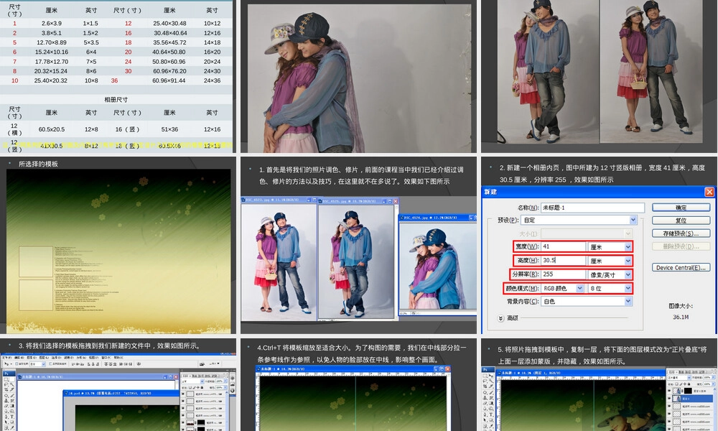The height and width of the screenshot is (431, 718).
Task: Open the 帮助 menu in step 3 screenshot
Action: tap(118, 358)
